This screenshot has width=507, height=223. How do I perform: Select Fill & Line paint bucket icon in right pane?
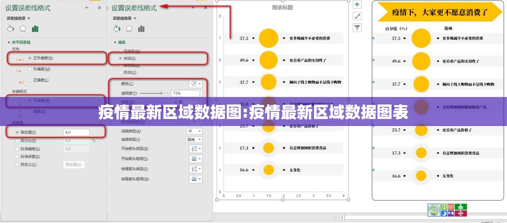(117, 29)
